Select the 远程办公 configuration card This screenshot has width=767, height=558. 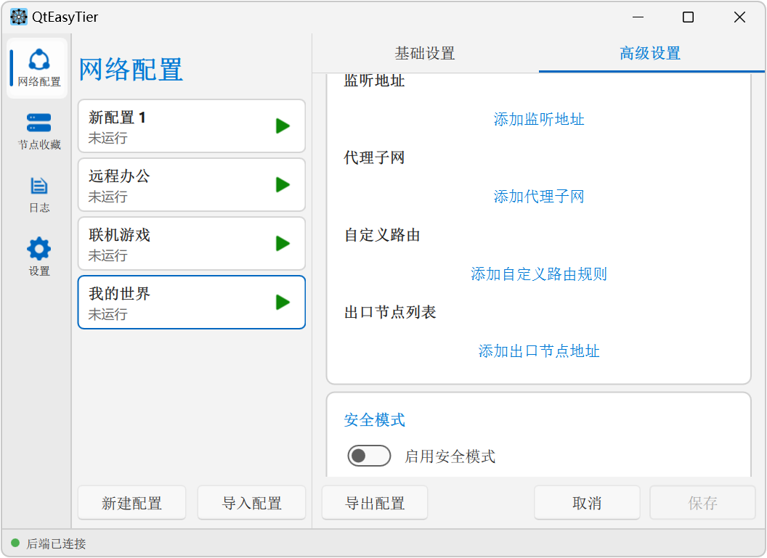click(192, 185)
